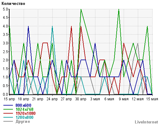The height and width of the screenshot is (125, 160).
Task: Select the 9 мая axis label
Action: click(x=124, y=99)
